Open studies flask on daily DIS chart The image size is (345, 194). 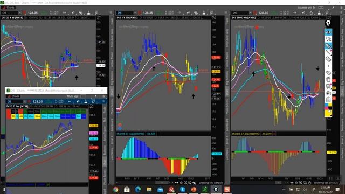point(204,13)
